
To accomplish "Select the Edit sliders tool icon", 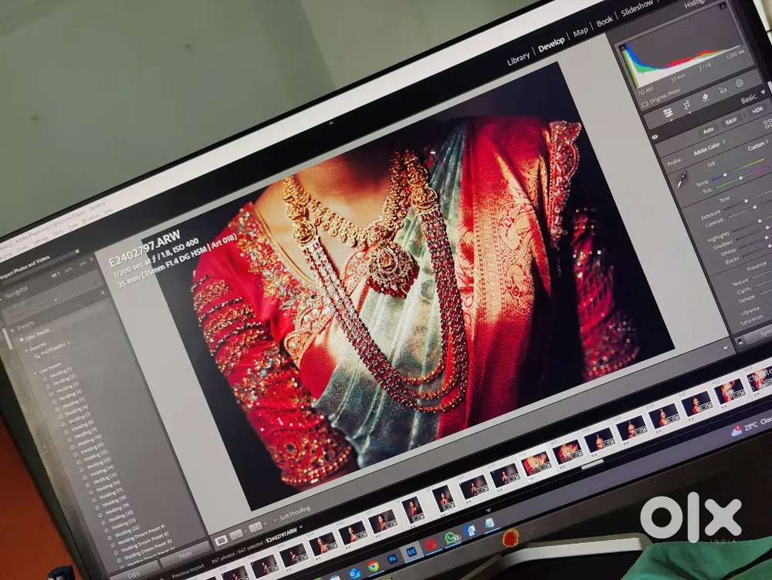I will pyautogui.click(x=668, y=112).
